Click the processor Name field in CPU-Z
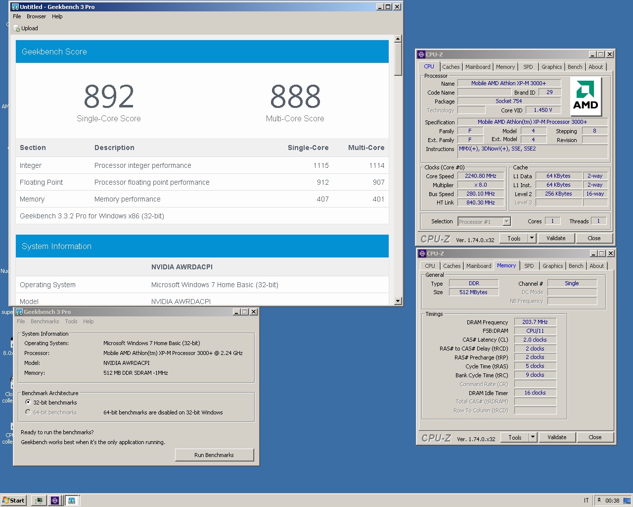 click(x=509, y=83)
